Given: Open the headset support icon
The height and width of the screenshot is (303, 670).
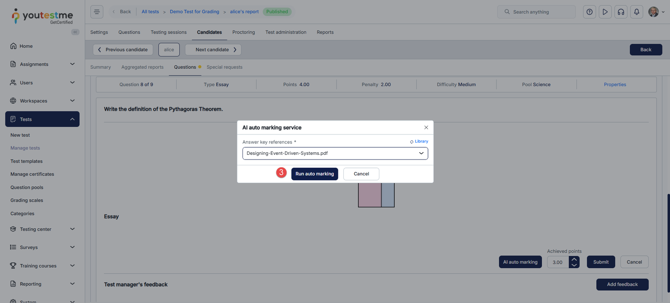Looking at the screenshot, I should coord(621,12).
